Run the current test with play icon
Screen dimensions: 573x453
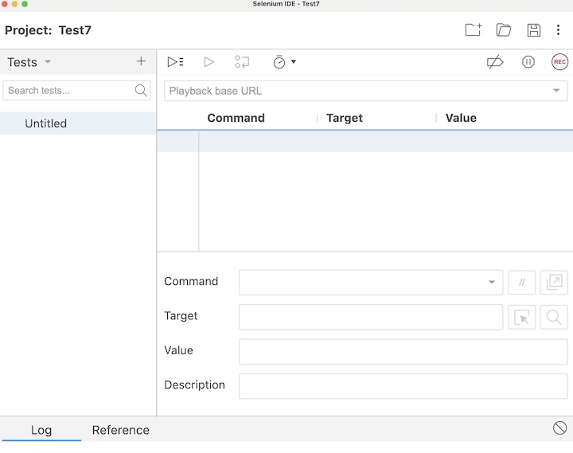point(209,62)
